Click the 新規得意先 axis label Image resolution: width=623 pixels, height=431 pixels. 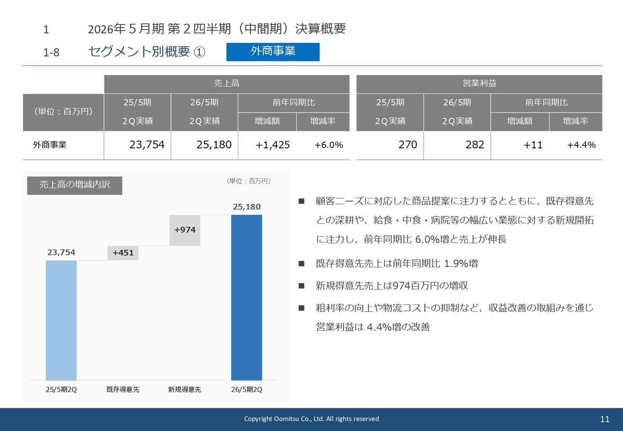[x=185, y=390]
